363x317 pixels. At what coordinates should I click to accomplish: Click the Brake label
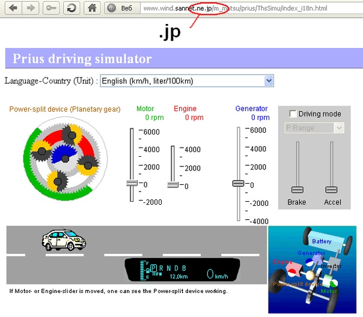click(297, 202)
